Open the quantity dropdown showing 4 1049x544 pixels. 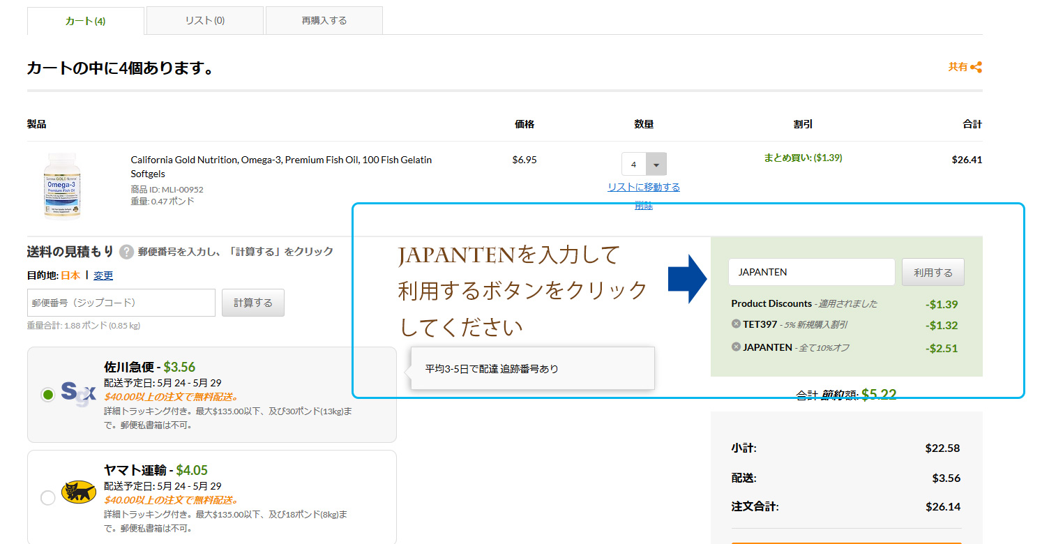(x=644, y=165)
